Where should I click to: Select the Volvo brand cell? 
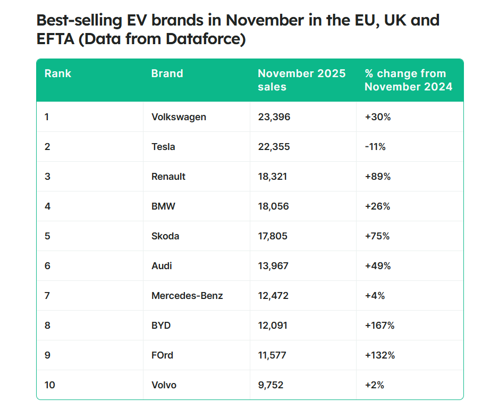click(x=164, y=385)
